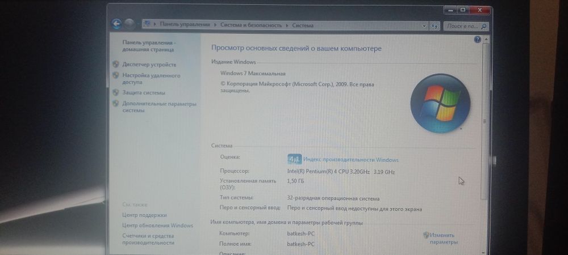Click the grayed Forward navigation arrow
The height and width of the screenshot is (255, 568).
click(129, 24)
